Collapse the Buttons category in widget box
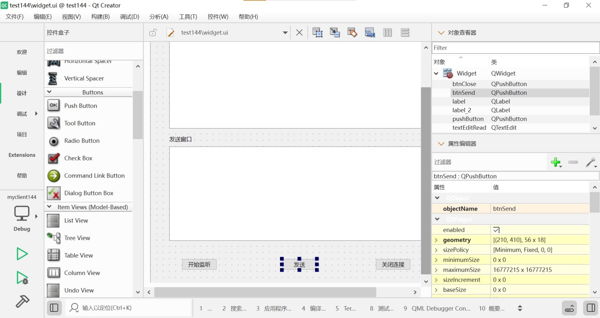This screenshot has height=318, width=600. 49,92
